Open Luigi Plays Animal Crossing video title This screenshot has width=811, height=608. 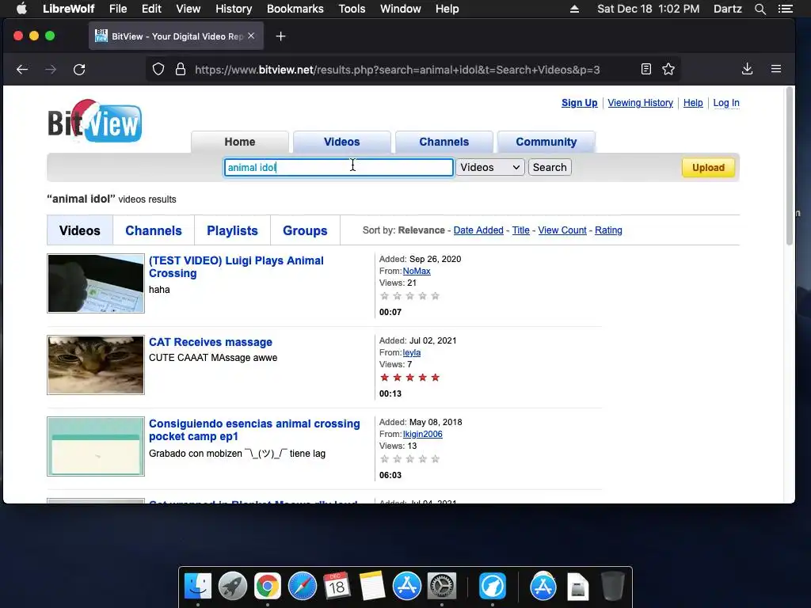(x=236, y=267)
